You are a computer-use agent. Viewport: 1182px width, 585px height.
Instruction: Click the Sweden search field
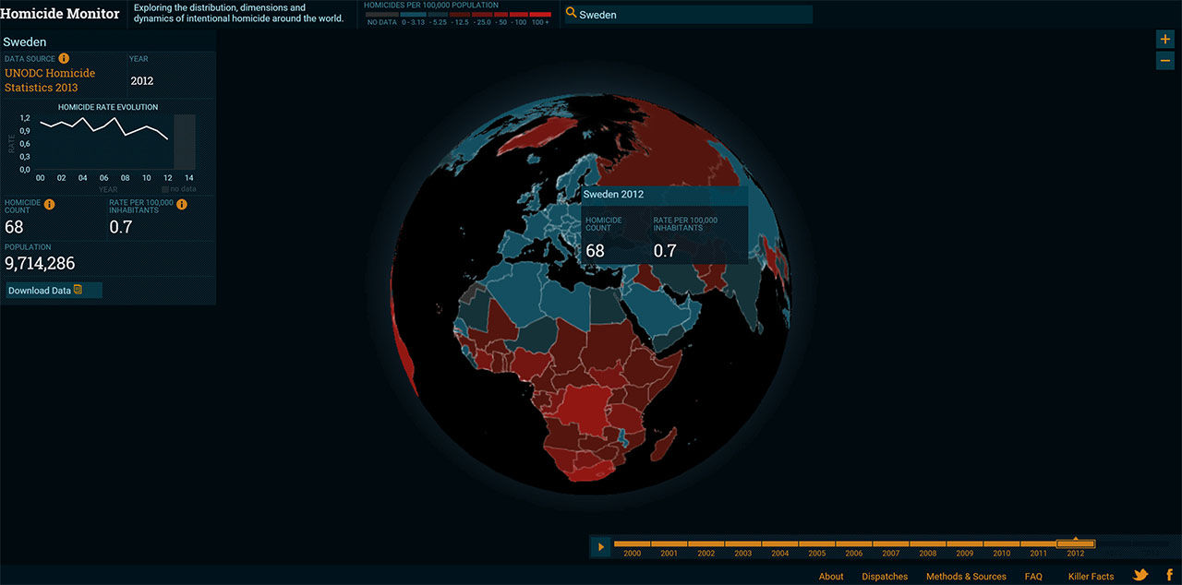click(688, 14)
